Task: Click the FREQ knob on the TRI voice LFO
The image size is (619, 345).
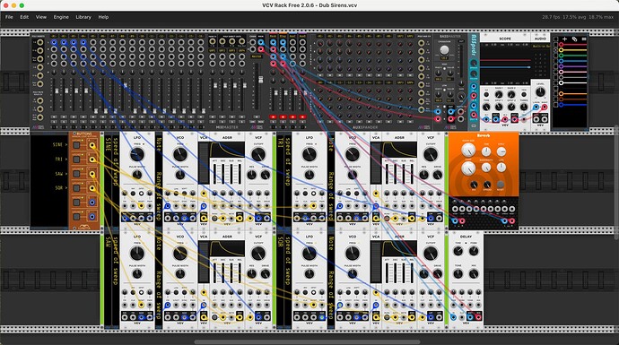Action: point(309,154)
